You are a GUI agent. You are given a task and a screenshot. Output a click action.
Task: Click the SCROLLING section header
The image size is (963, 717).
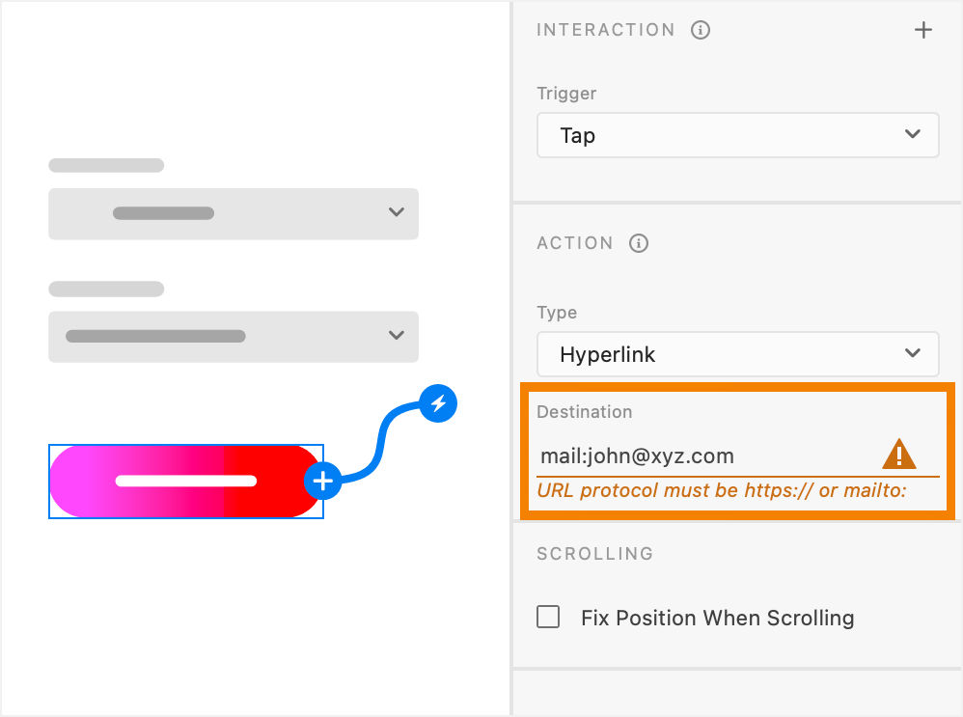pyautogui.click(x=594, y=554)
